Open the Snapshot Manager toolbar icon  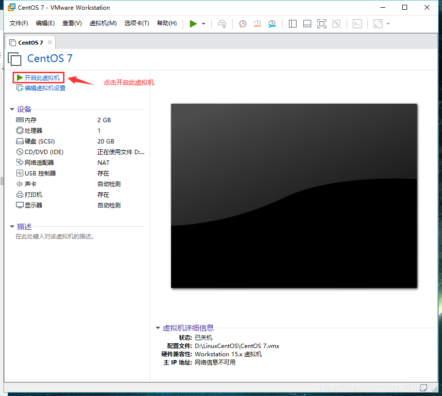[x=271, y=23]
